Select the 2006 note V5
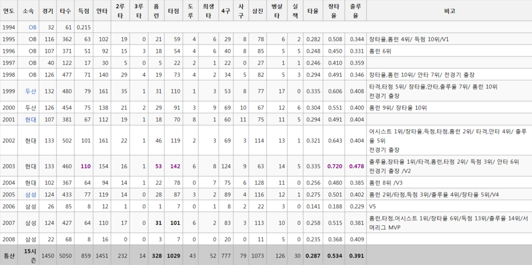The width and height of the screenshot is (532, 265). (x=372, y=206)
